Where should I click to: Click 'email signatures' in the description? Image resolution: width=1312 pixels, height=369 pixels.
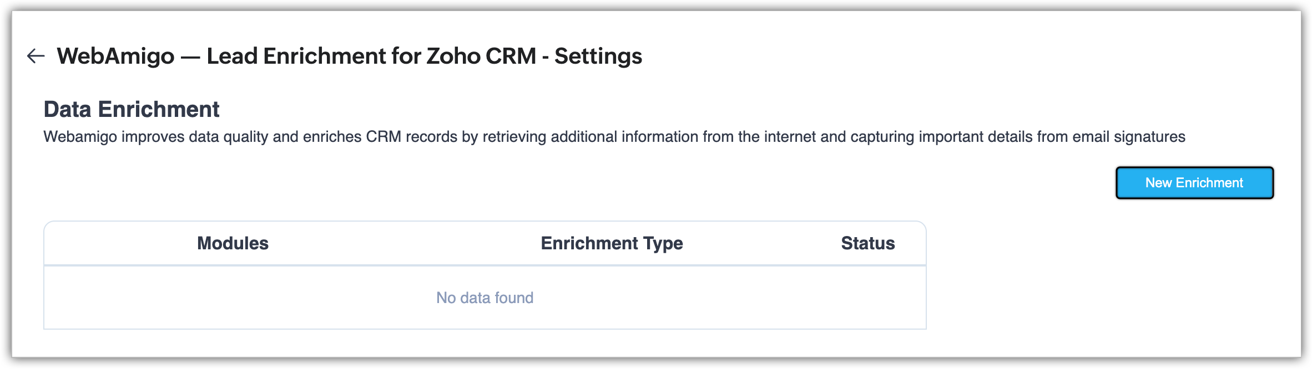1128,137
